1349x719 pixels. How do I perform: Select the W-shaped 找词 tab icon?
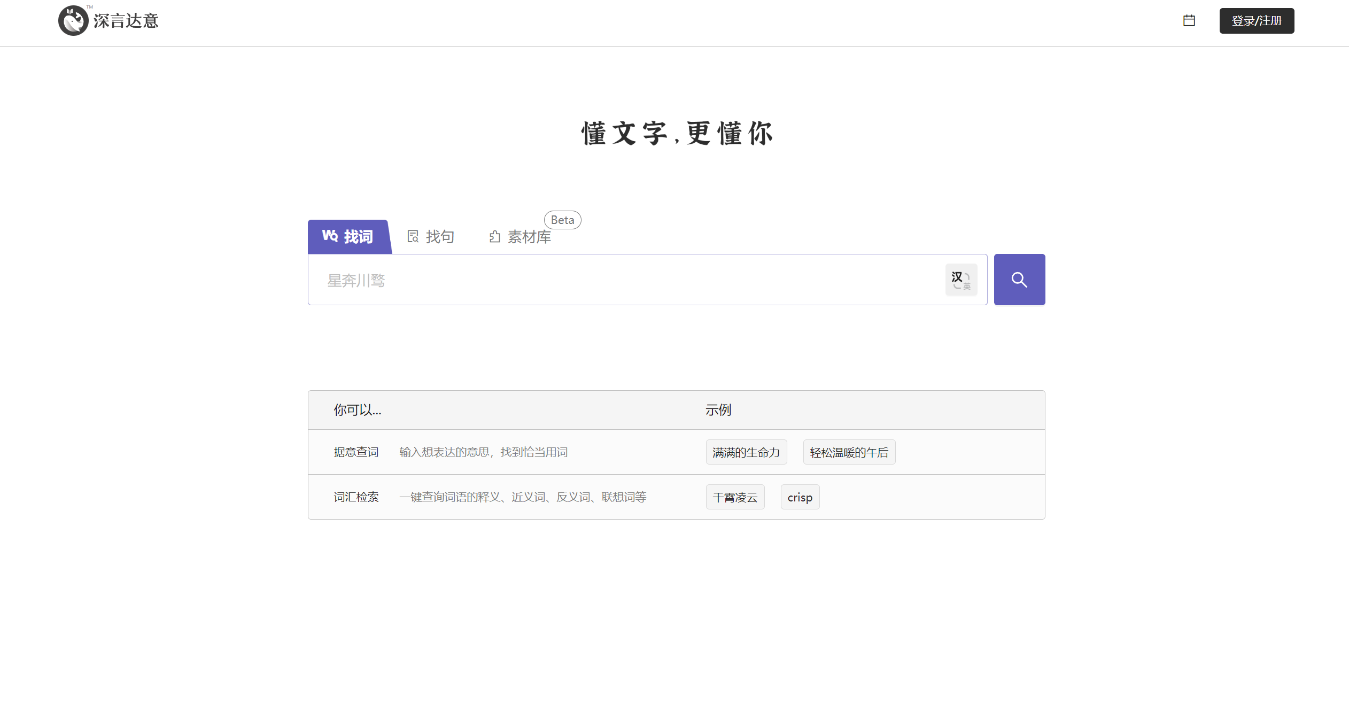pos(331,236)
